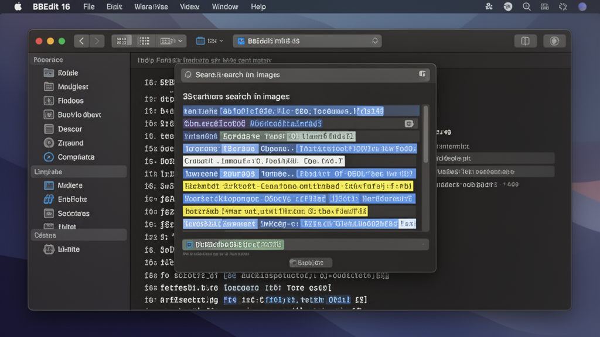Open the Window menu
Screen dimensions: 600x337
click(x=225, y=6)
